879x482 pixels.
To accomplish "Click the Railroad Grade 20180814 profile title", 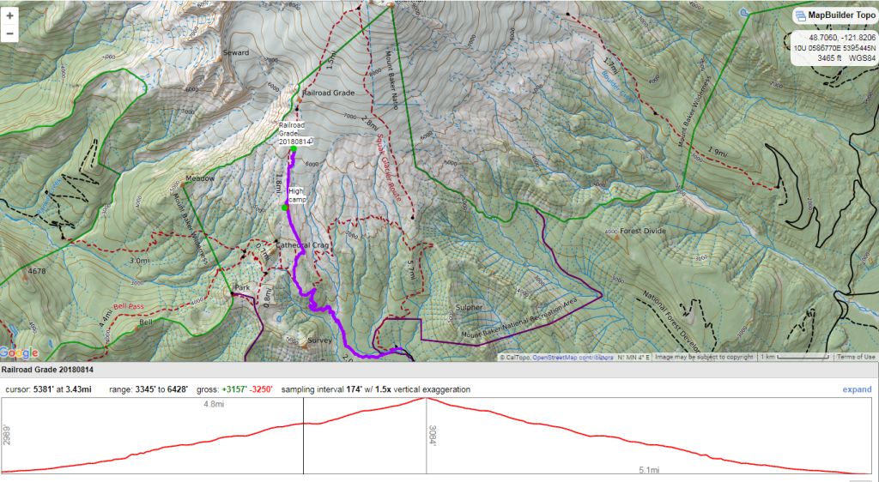I will (x=47, y=370).
